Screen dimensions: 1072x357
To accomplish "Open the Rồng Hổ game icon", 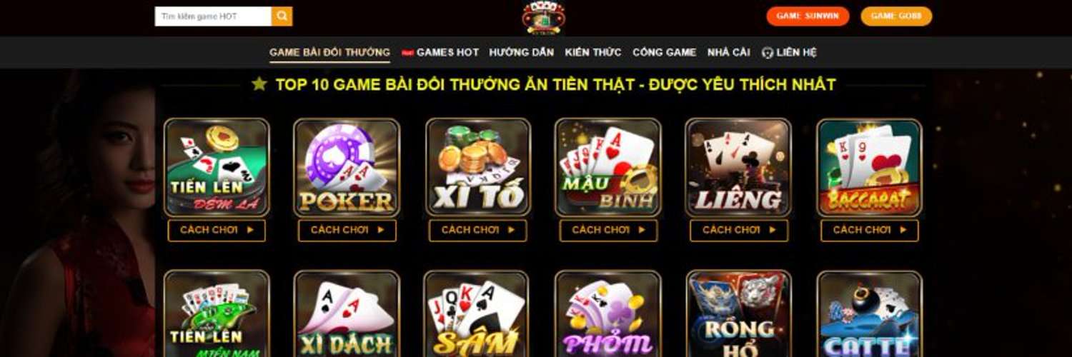I will coord(739,313).
